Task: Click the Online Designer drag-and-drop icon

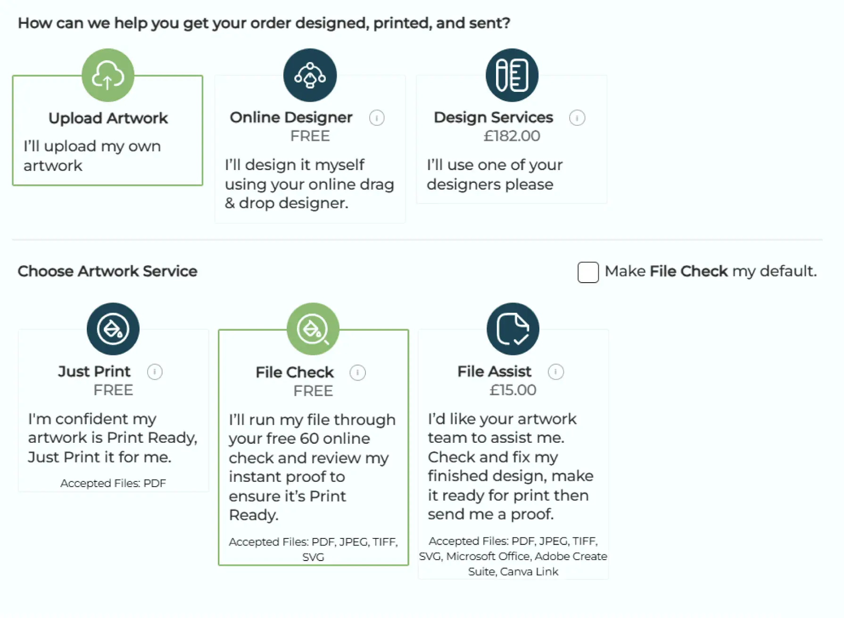Action: pyautogui.click(x=309, y=75)
